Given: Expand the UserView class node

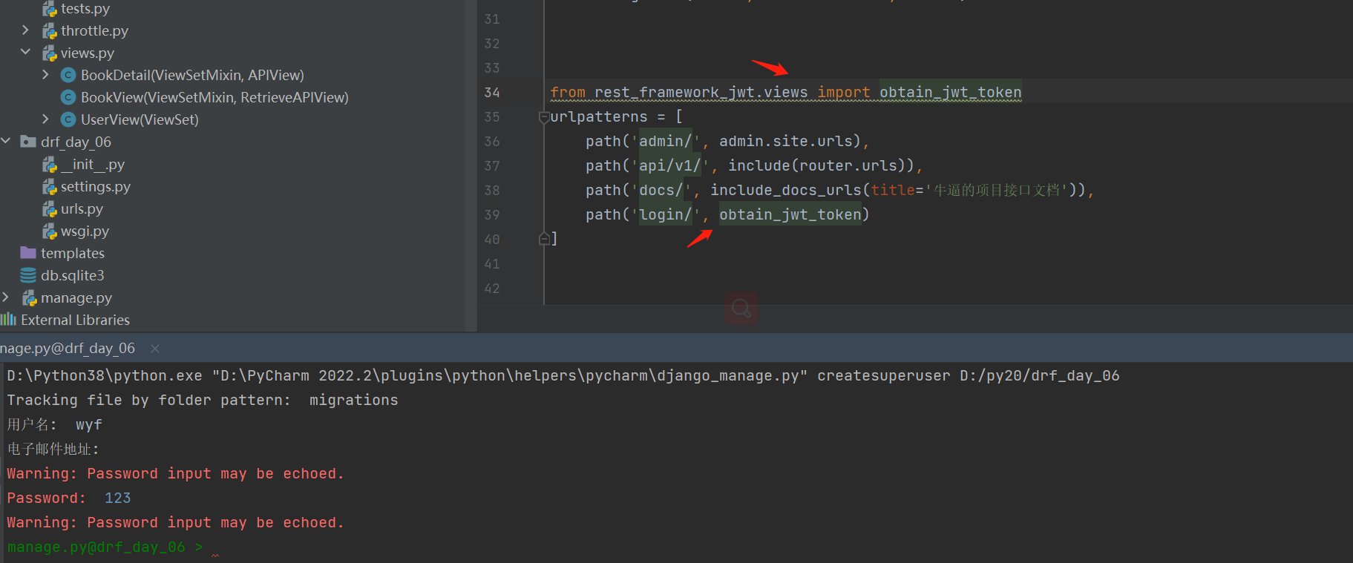Looking at the screenshot, I should coord(45,119).
